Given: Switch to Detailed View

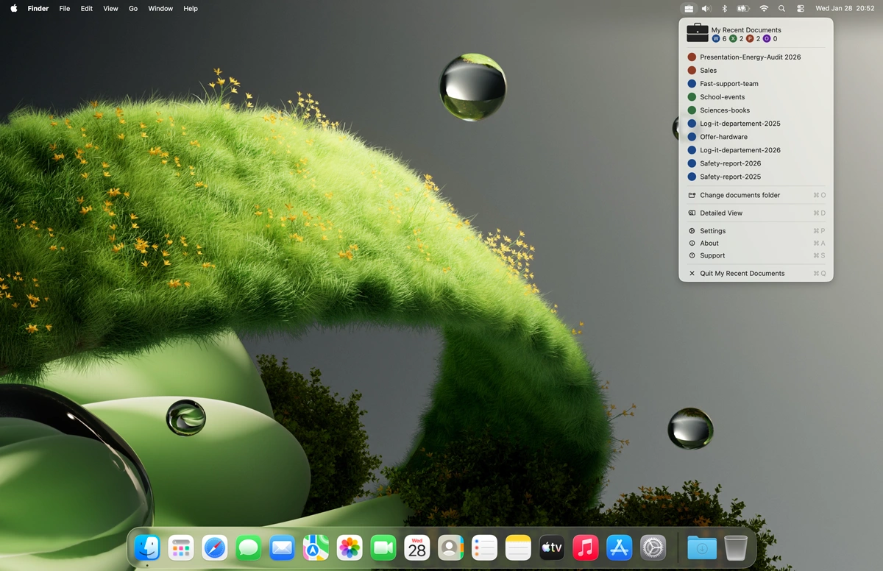Looking at the screenshot, I should 720,213.
